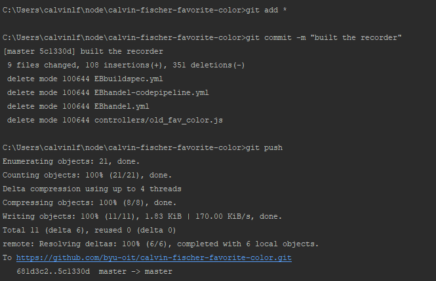Click the "git push" command text
Viewport: 436px width, 281px height.
click(264, 148)
